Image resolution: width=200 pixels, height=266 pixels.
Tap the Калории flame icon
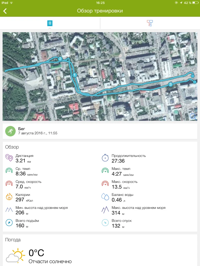(9, 197)
